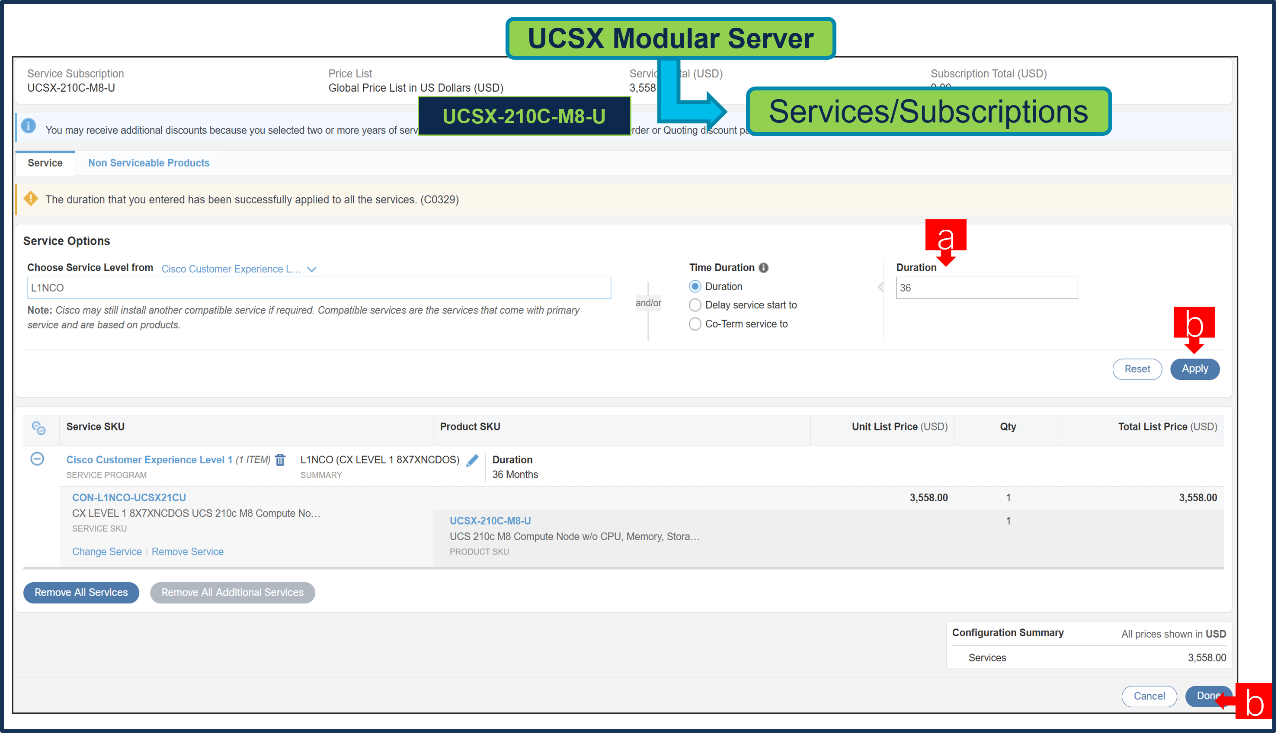Switch to the Service tab

pyautogui.click(x=45, y=164)
